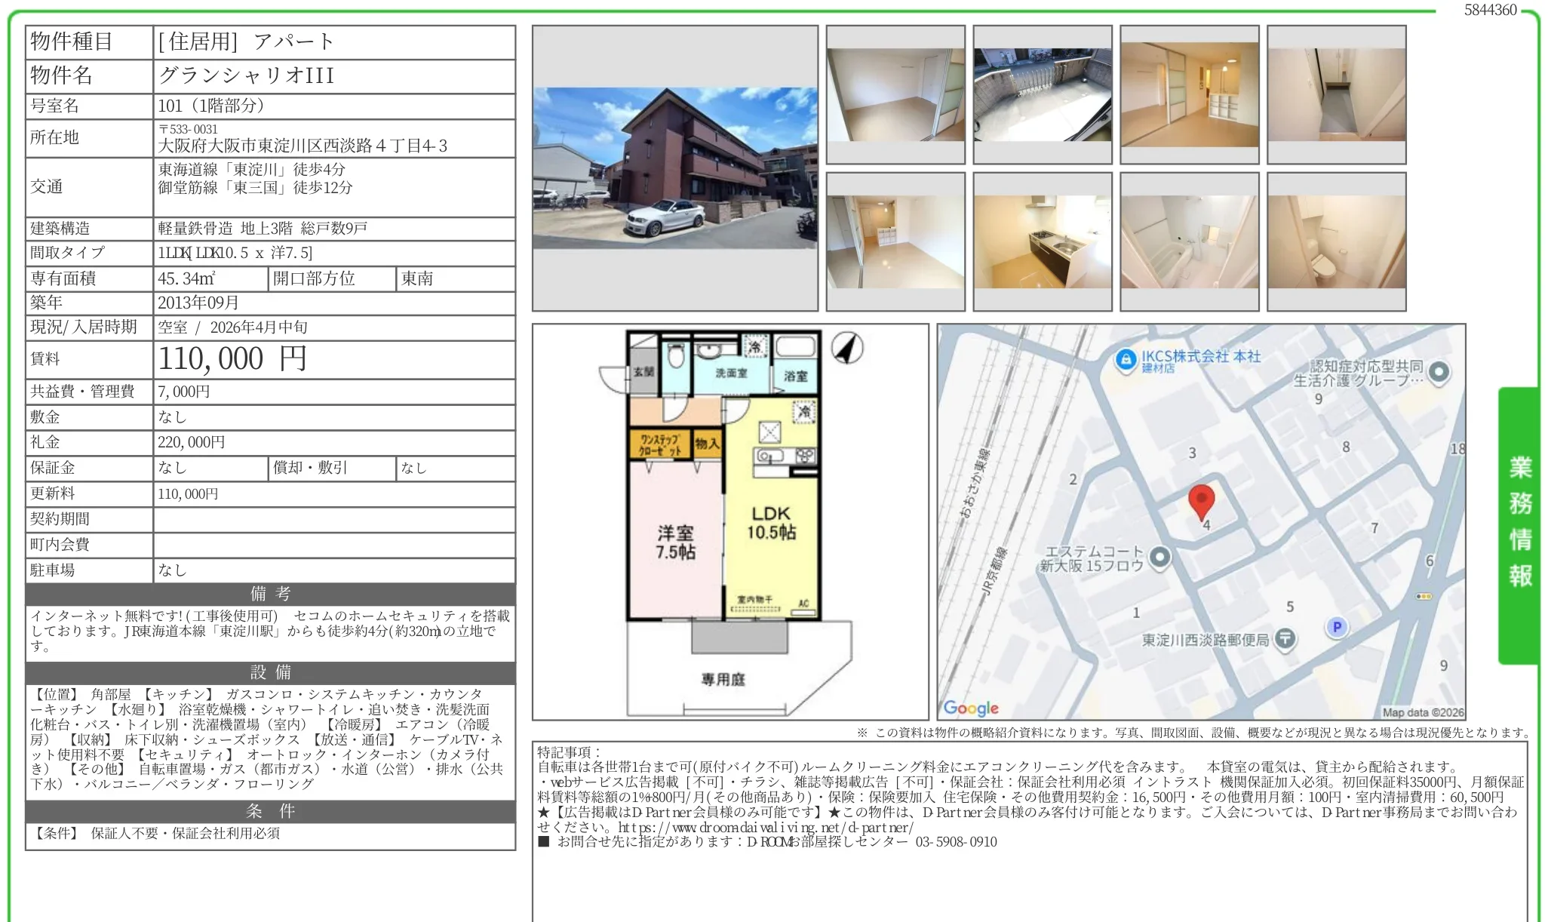Click the red location pin on map
Image resolution: width=1551 pixels, height=922 pixels.
point(1201,501)
